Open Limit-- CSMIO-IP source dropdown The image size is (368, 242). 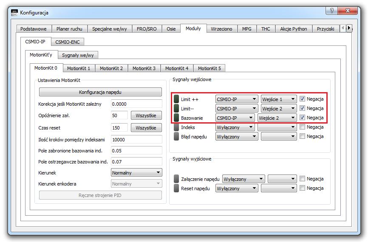(237, 109)
